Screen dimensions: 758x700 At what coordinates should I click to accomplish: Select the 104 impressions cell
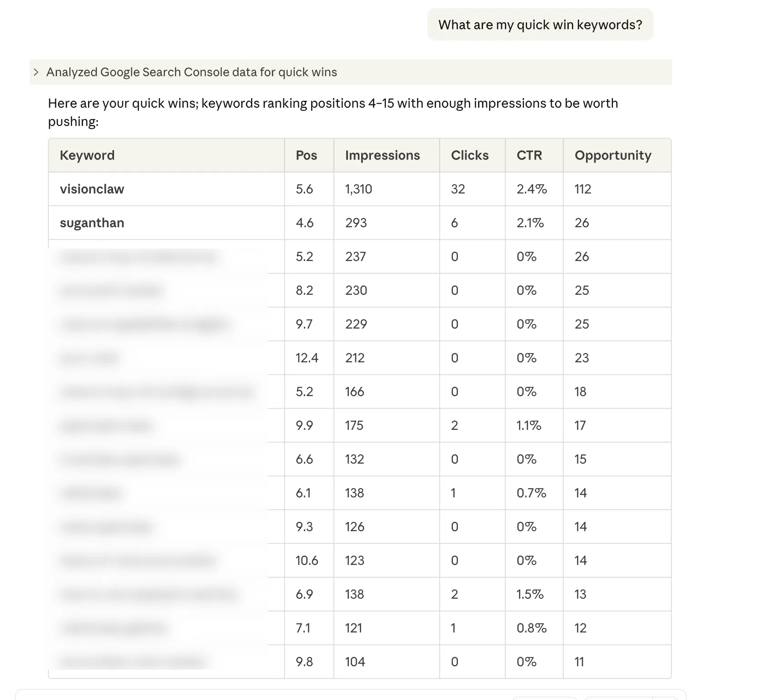pyautogui.click(x=355, y=662)
